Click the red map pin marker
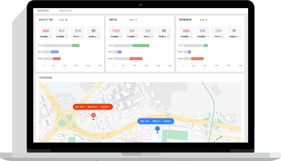The width and height of the screenshot is (281, 161). click(x=93, y=116)
